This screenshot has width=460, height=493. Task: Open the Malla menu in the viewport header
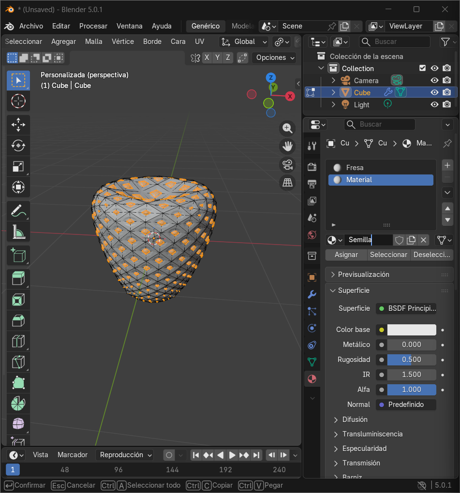[x=93, y=42]
